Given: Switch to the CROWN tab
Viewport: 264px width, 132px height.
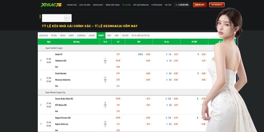Looking at the screenshot, I should [x=63, y=36].
